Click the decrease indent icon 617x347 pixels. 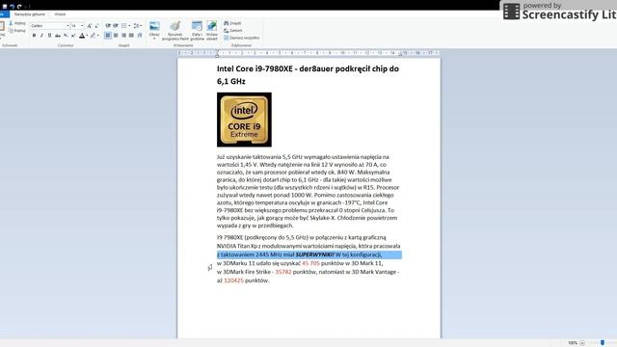pyautogui.click(x=108, y=26)
